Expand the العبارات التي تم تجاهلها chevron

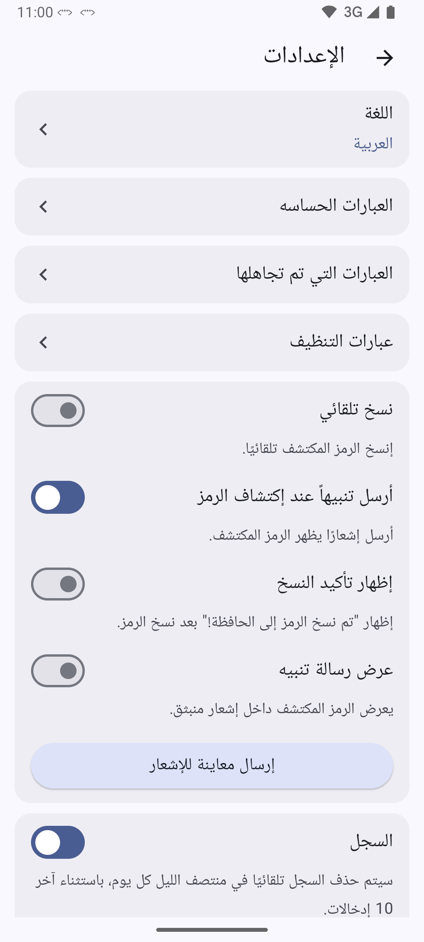(43, 274)
